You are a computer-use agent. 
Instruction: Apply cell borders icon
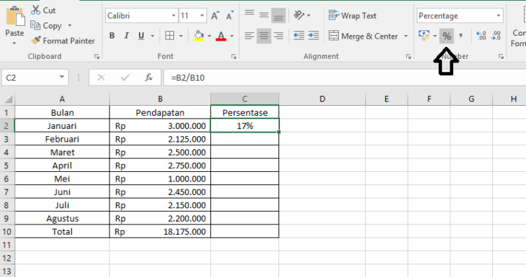click(170, 36)
